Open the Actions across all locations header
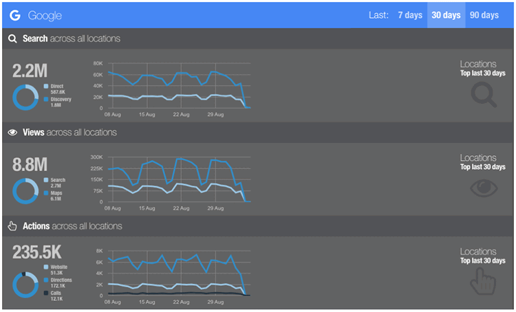The image size is (516, 312). click(x=258, y=226)
